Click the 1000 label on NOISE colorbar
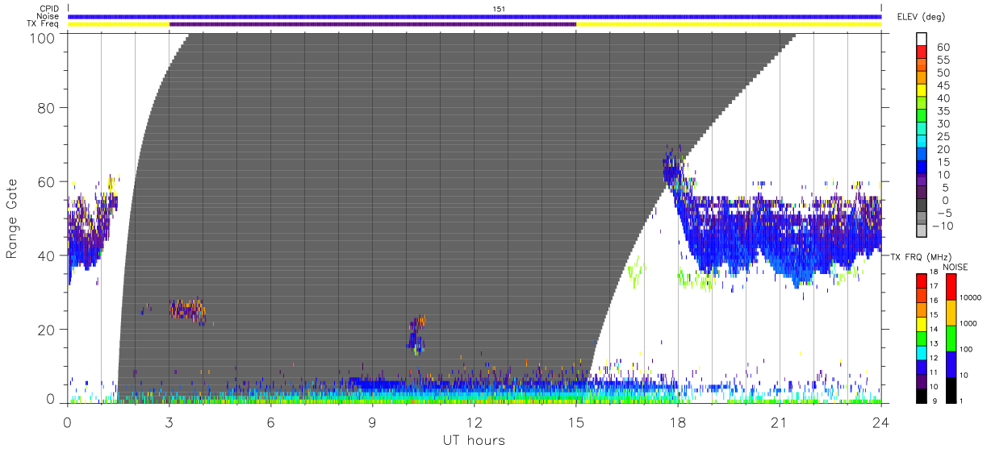 pyautogui.click(x=968, y=324)
